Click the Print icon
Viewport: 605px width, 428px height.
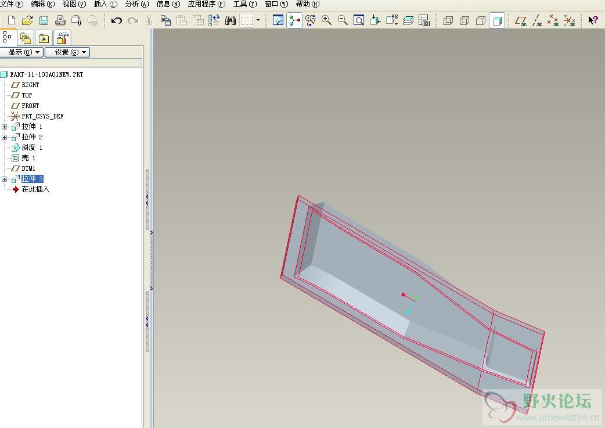60,20
